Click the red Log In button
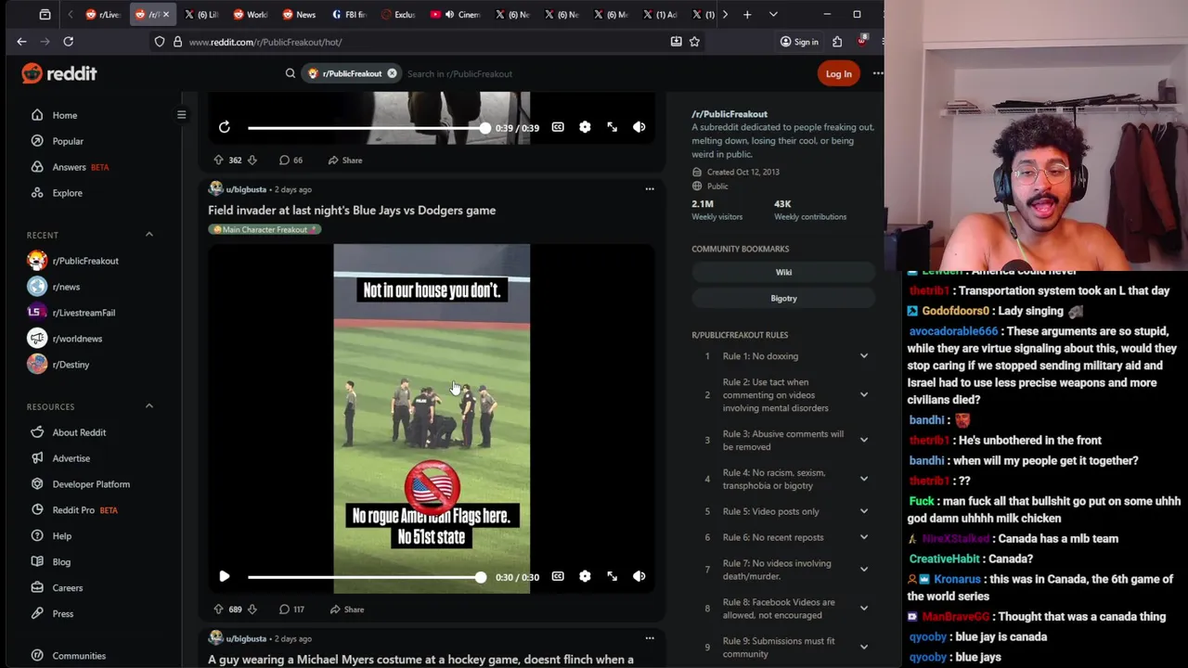This screenshot has width=1188, height=668. click(838, 73)
